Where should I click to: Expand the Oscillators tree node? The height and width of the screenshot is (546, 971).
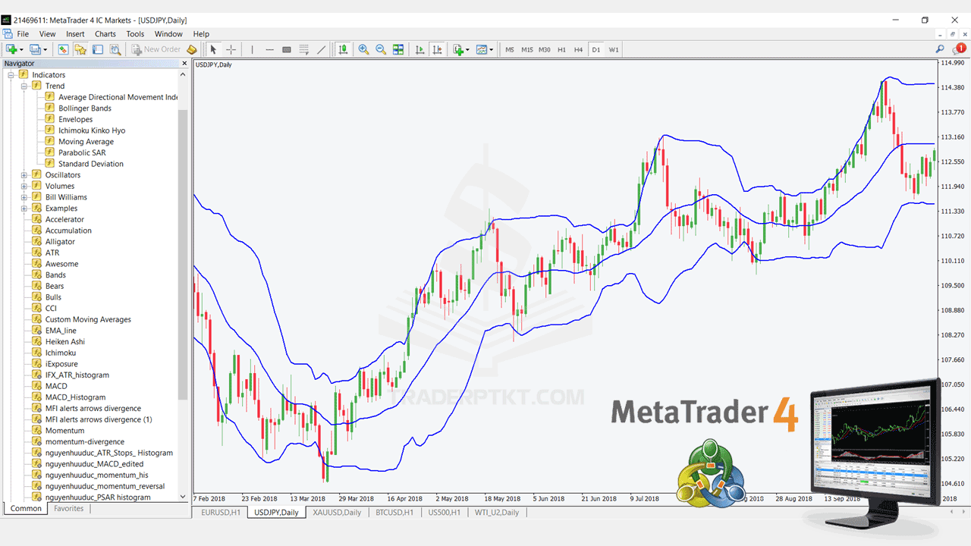[24, 175]
